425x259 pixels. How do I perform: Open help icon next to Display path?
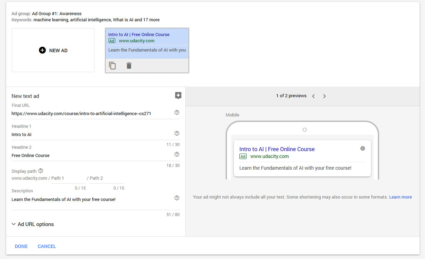pos(41,171)
